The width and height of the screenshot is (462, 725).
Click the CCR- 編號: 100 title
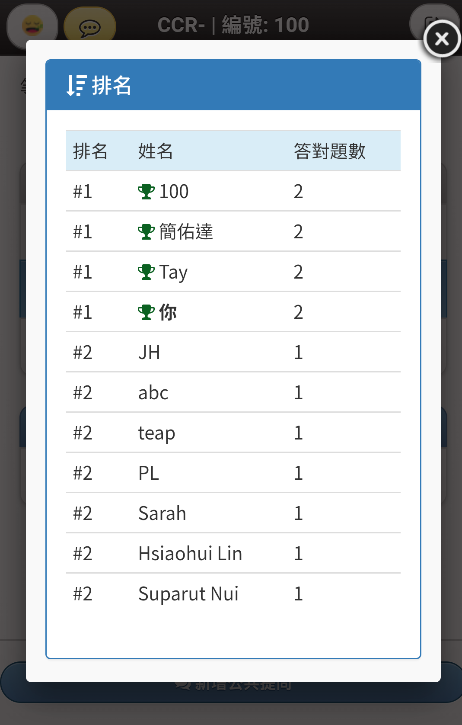coord(233,25)
